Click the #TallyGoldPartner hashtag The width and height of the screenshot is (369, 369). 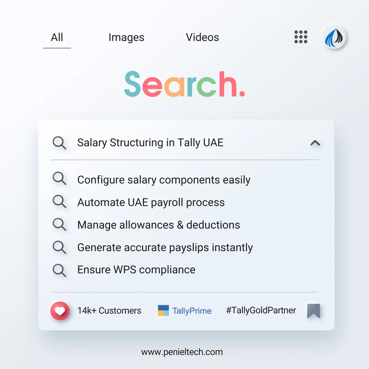(261, 311)
